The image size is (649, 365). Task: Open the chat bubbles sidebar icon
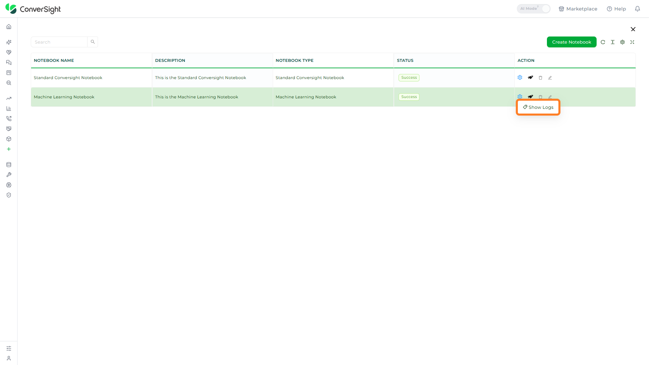click(x=9, y=63)
